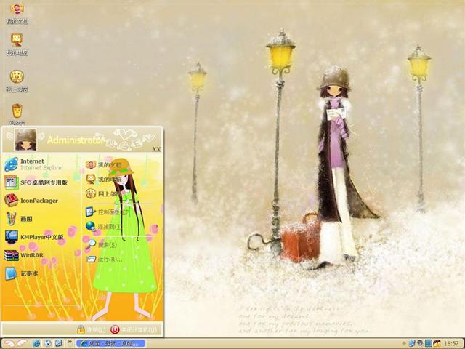Click the 18:57 system clock

[x=451, y=344]
